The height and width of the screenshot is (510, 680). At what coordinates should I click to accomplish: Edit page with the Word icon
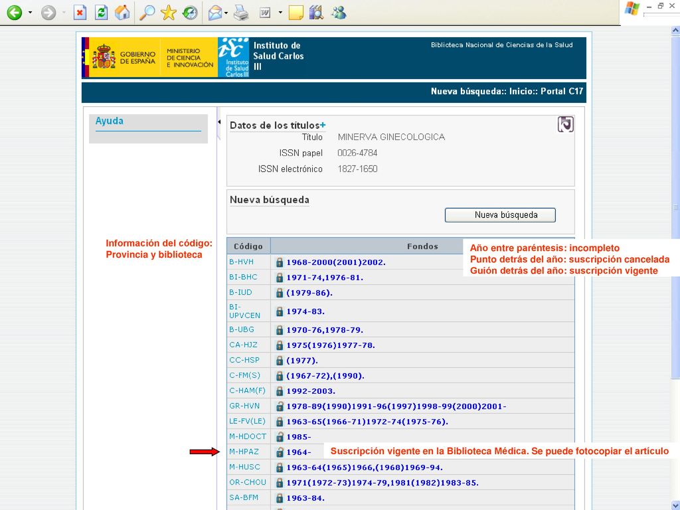click(x=265, y=13)
